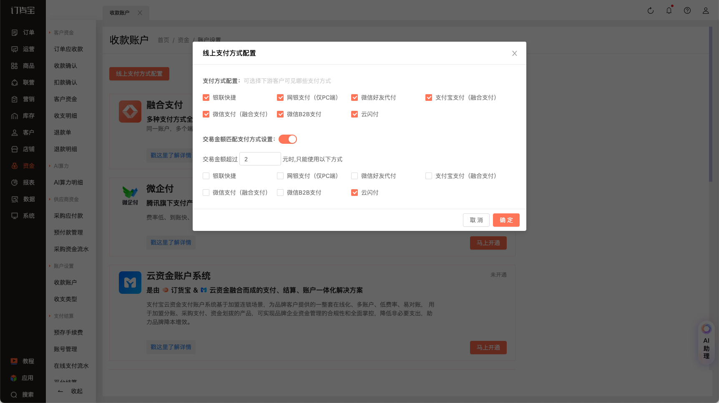Click the 融合支付 logo icon
Viewport: 719px width, 403px height.
click(130, 111)
